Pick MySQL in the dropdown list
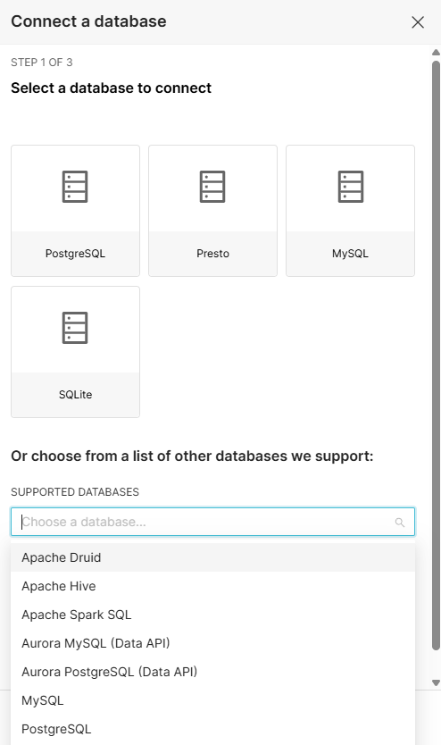 (x=212, y=700)
